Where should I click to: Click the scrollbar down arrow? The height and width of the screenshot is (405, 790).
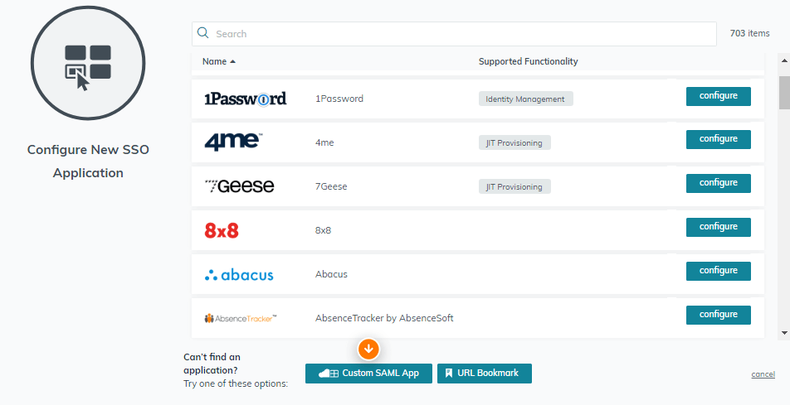coord(784,333)
